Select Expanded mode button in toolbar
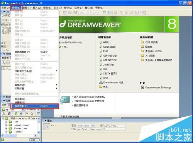 tap(90, 13)
